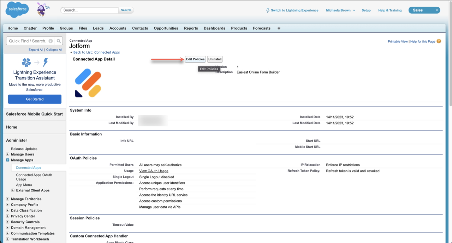Switch to the Dashboards tab

click(x=214, y=28)
